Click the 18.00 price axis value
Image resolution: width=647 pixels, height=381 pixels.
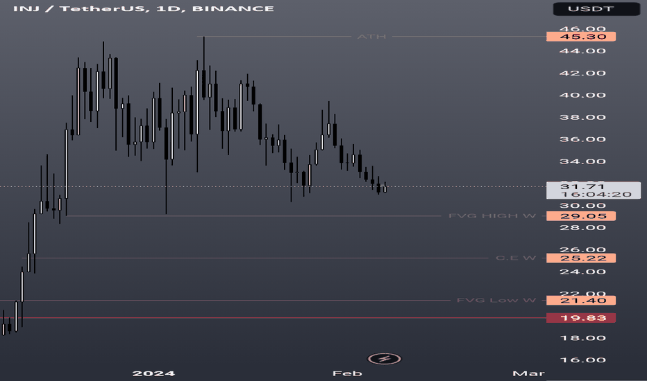pos(582,338)
